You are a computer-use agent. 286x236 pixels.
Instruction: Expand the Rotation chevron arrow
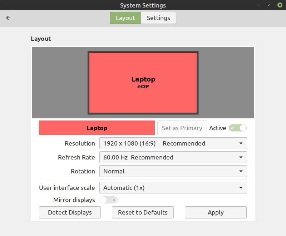[x=242, y=171]
